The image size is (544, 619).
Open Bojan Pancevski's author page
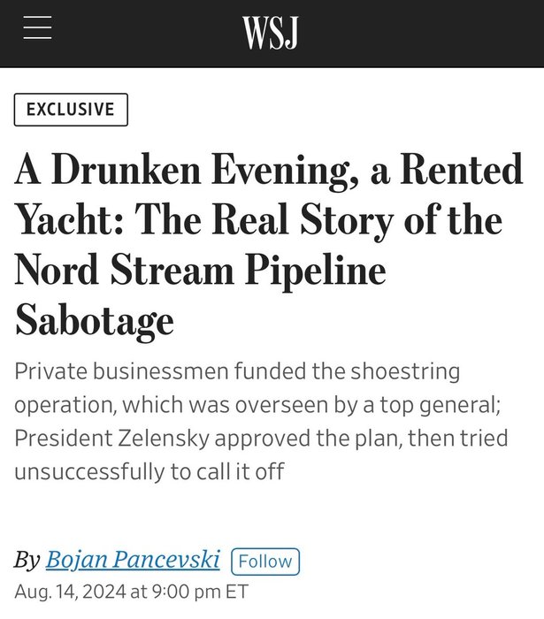point(134,561)
